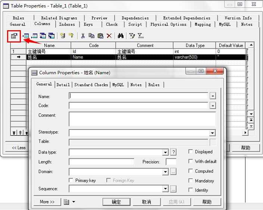Switch to the Standard Checks tab

pyautogui.click(x=91, y=85)
